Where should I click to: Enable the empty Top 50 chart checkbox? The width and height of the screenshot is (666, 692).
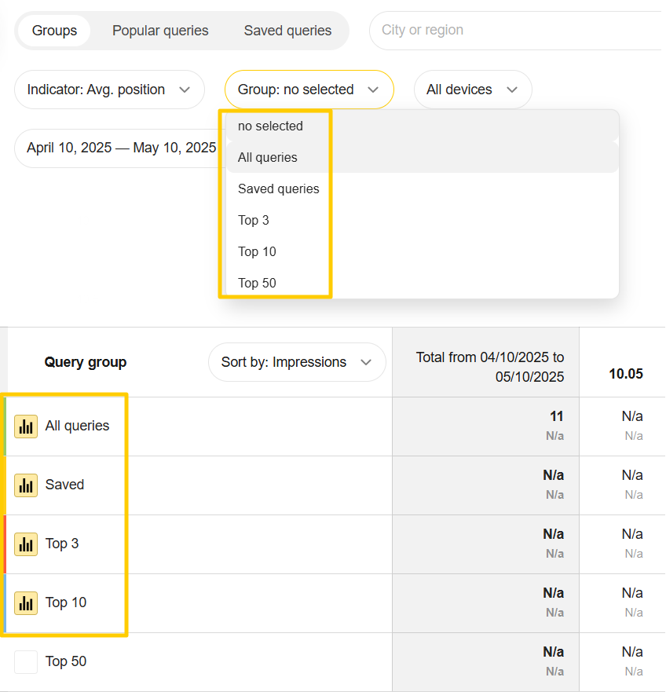(26, 662)
